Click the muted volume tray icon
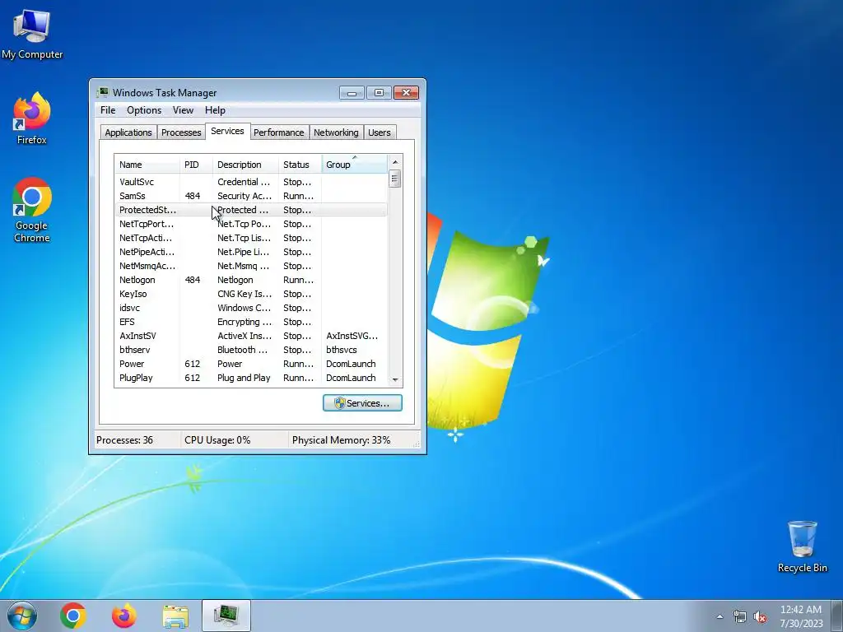This screenshot has width=843, height=632. [760, 616]
